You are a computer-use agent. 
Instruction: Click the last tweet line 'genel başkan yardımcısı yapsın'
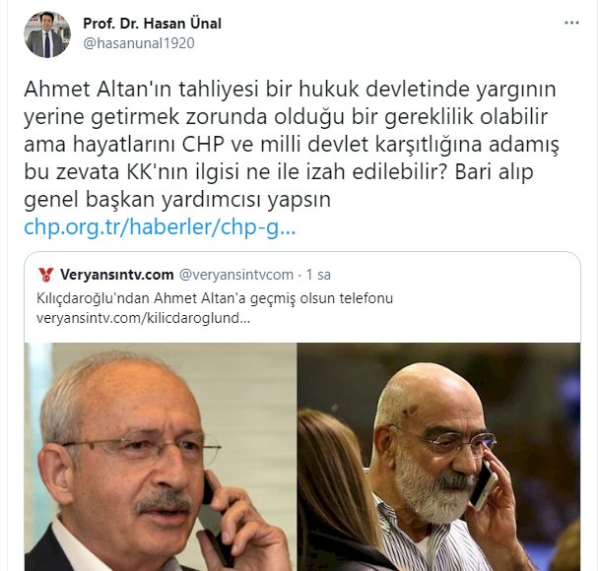[x=177, y=199]
